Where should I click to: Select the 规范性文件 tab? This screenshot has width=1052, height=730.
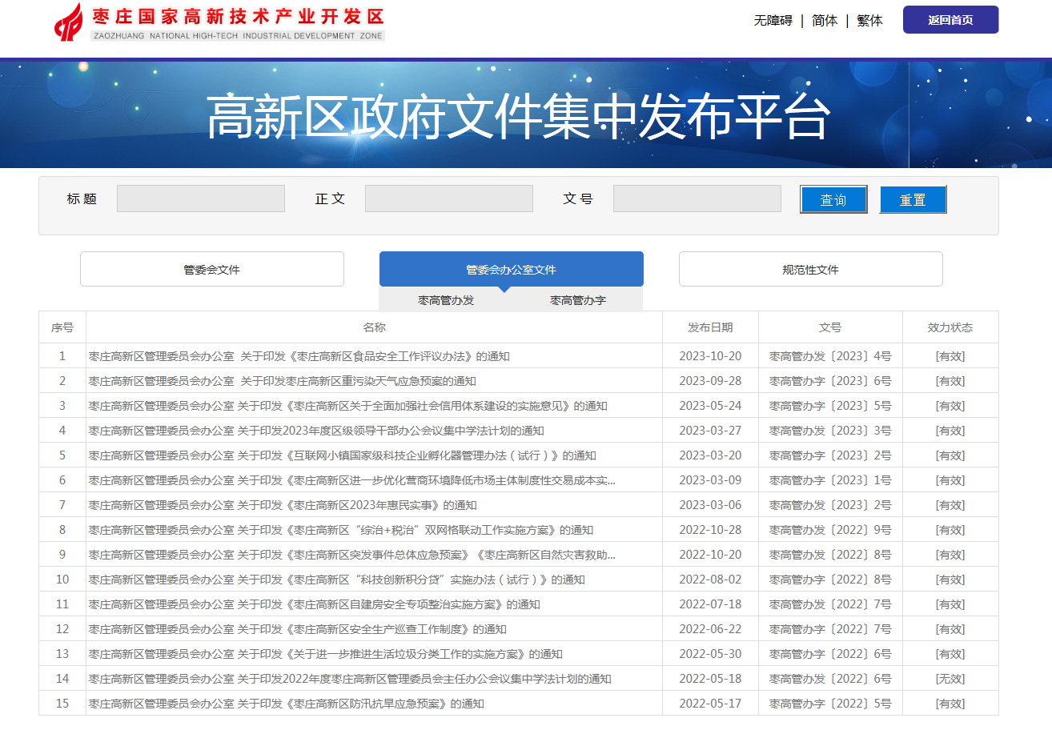click(810, 270)
